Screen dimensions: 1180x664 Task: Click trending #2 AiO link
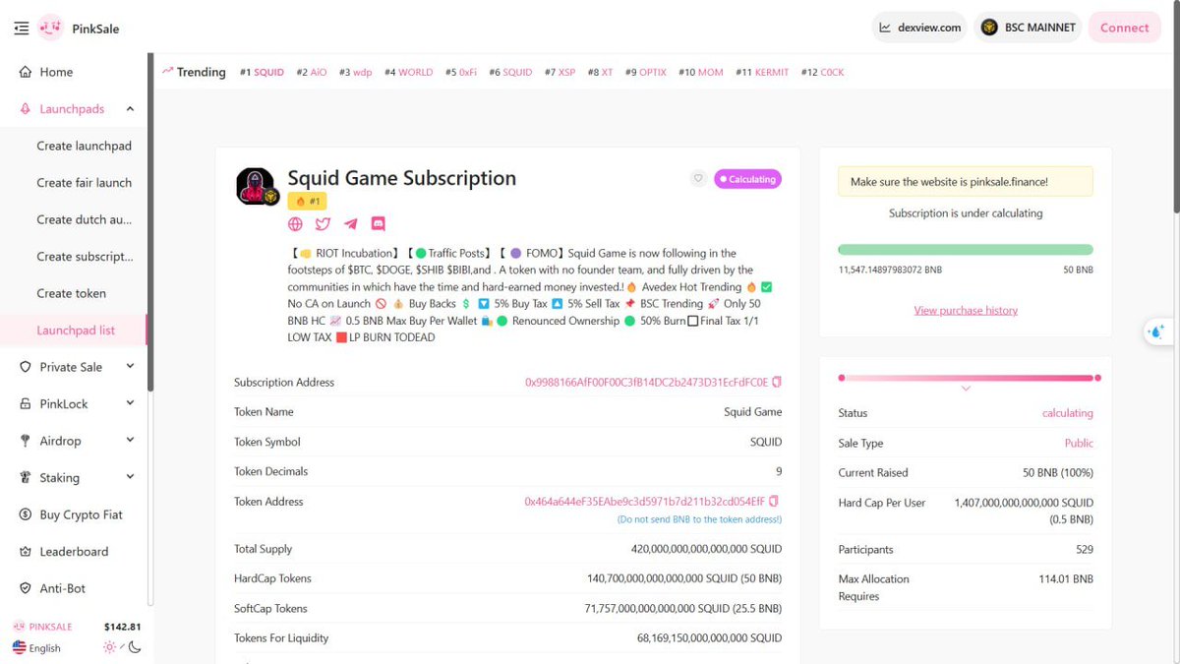click(x=312, y=72)
